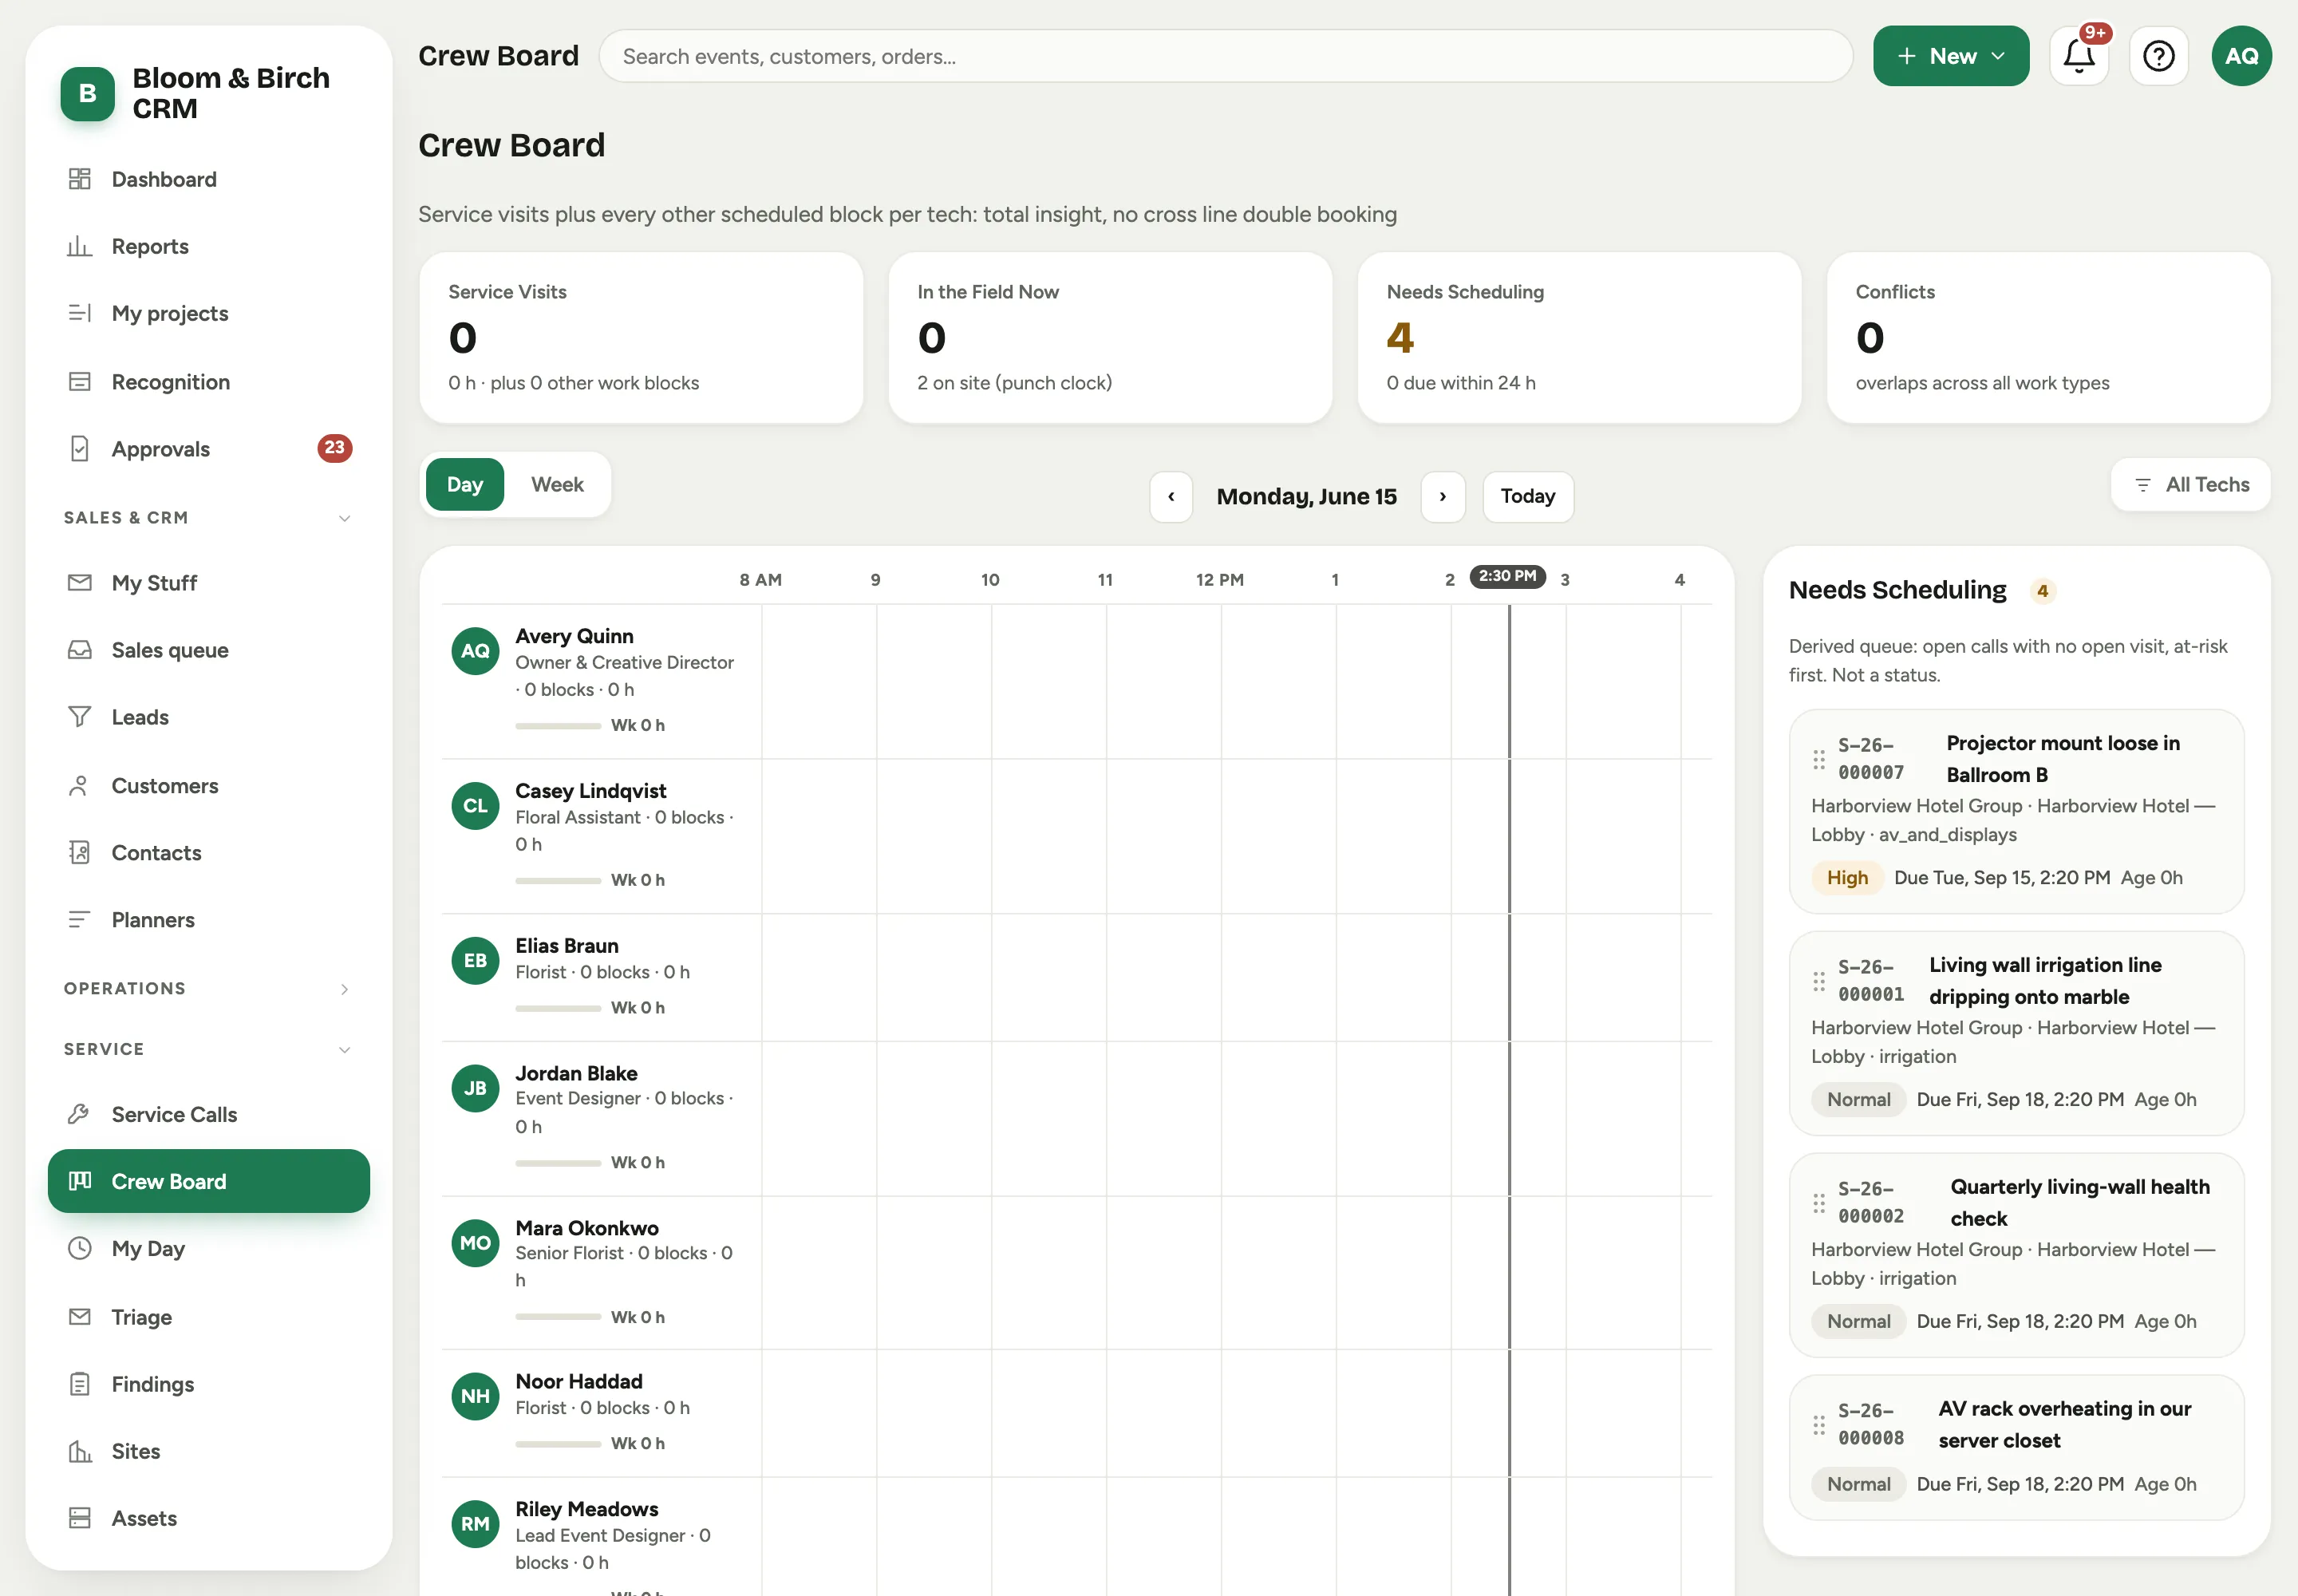This screenshot has height=1596, width=2298.
Task: Open Reports from the sidebar
Action: 209,246
